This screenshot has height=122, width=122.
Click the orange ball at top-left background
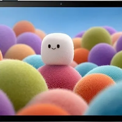[24, 28]
